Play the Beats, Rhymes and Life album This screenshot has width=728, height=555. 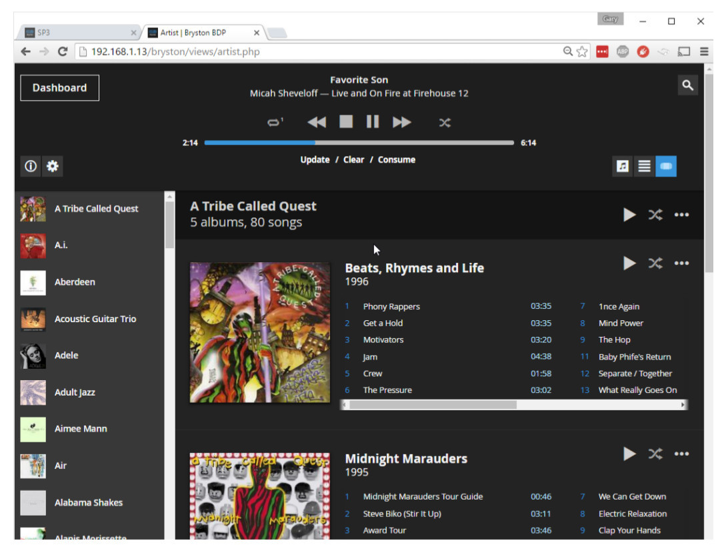629,263
